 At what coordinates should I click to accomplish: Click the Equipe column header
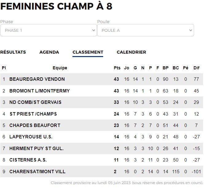click(60, 68)
